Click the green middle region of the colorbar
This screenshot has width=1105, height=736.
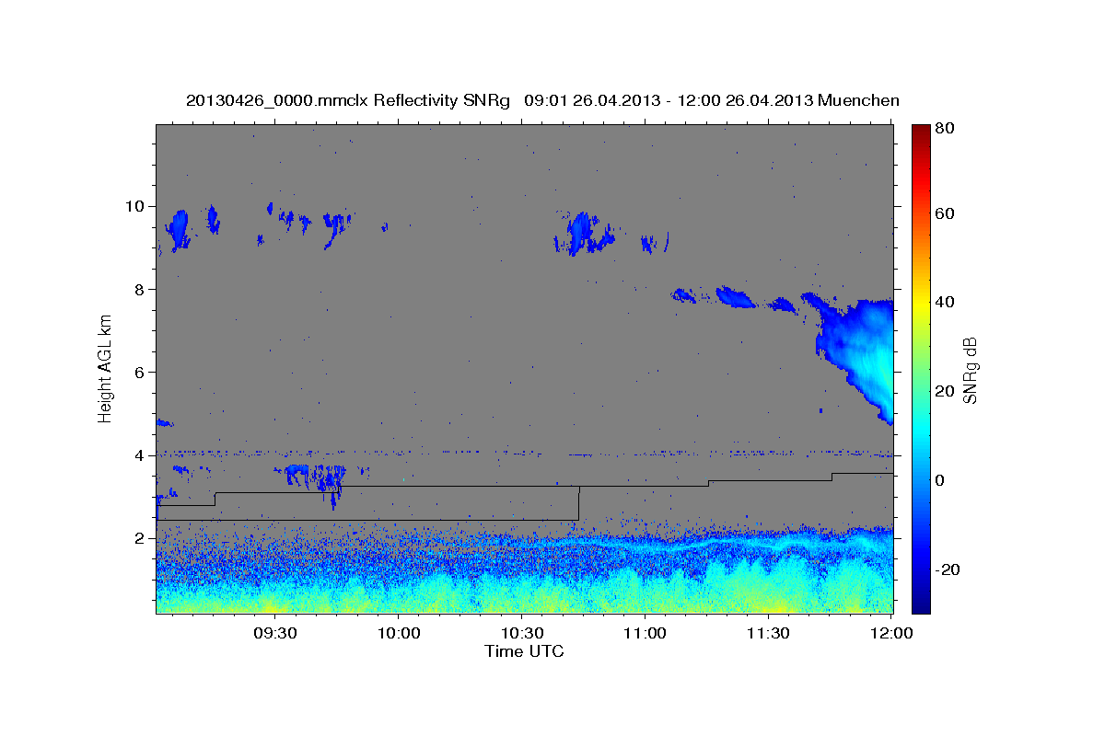point(921,368)
